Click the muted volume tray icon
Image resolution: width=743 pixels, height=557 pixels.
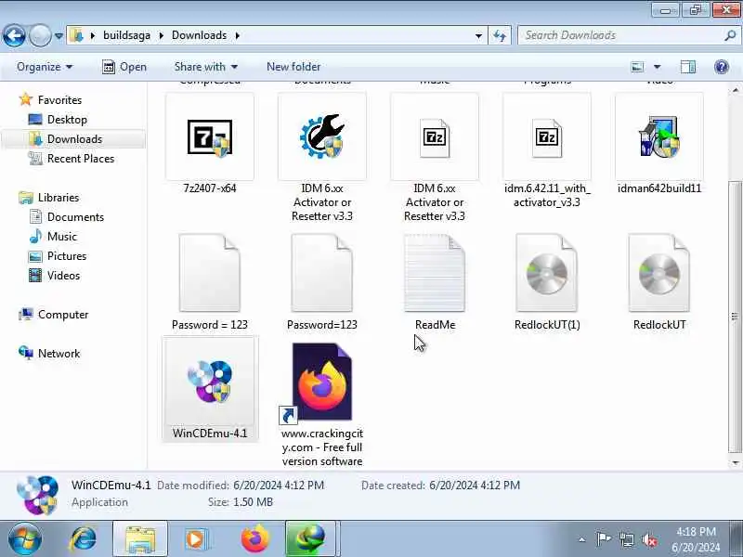coord(649,539)
